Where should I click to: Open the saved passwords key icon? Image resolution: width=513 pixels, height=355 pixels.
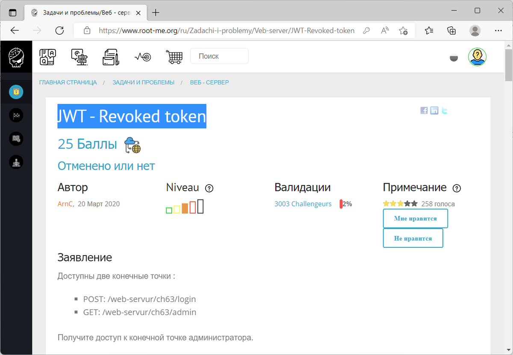point(366,30)
